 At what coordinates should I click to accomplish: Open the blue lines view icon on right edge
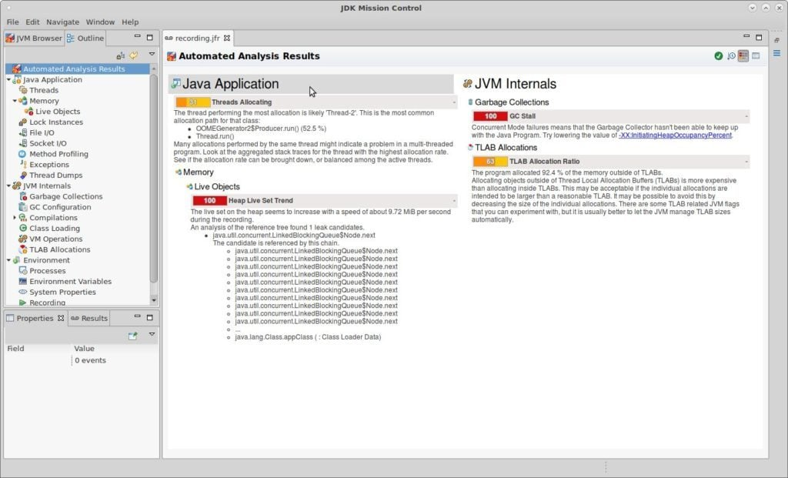pos(777,53)
